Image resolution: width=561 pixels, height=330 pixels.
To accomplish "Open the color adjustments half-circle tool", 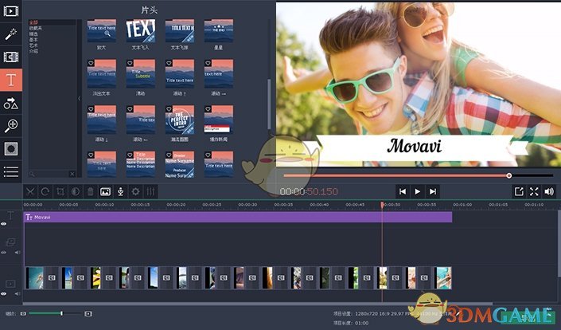I will [x=75, y=191].
